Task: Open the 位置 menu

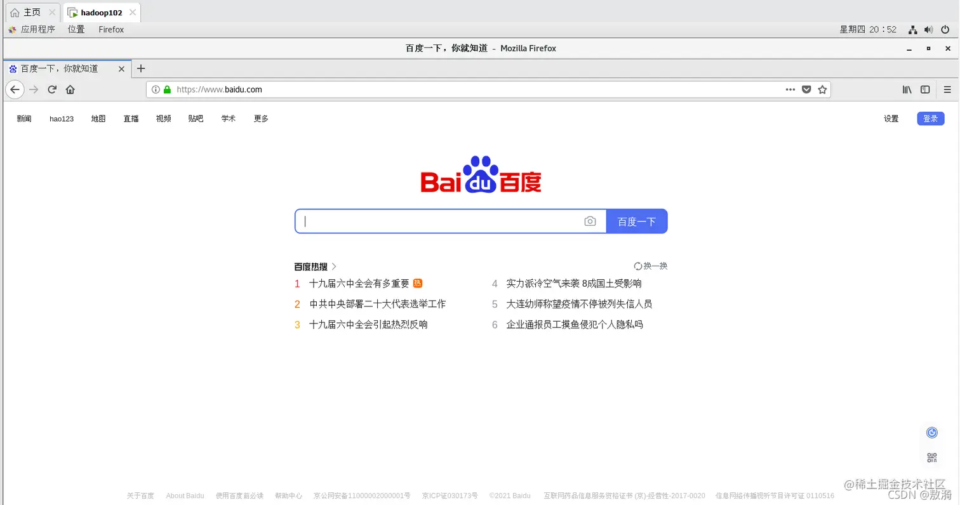Action: click(76, 29)
